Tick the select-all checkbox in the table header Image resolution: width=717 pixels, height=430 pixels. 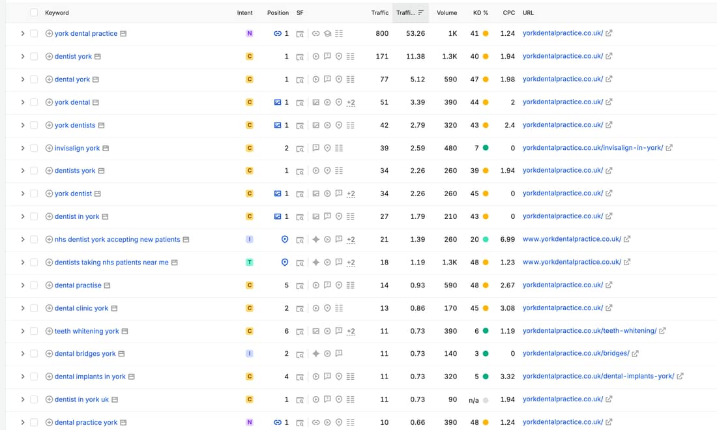tap(34, 13)
